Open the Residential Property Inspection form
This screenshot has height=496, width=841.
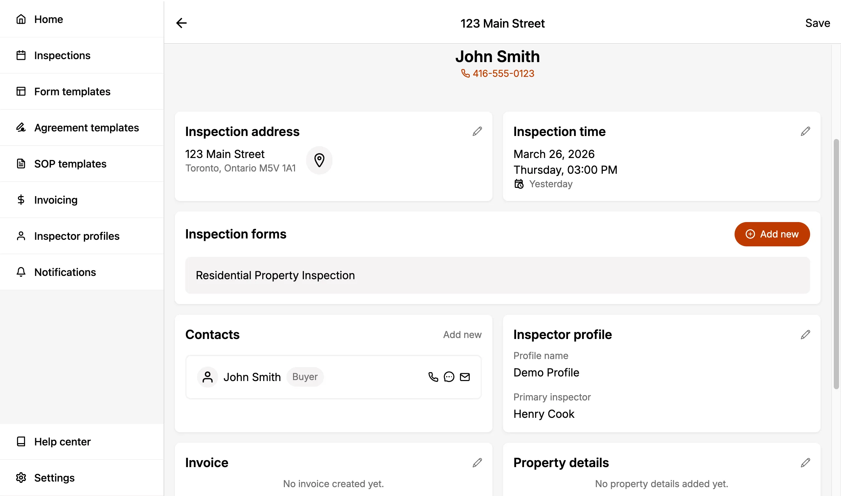coord(497,275)
